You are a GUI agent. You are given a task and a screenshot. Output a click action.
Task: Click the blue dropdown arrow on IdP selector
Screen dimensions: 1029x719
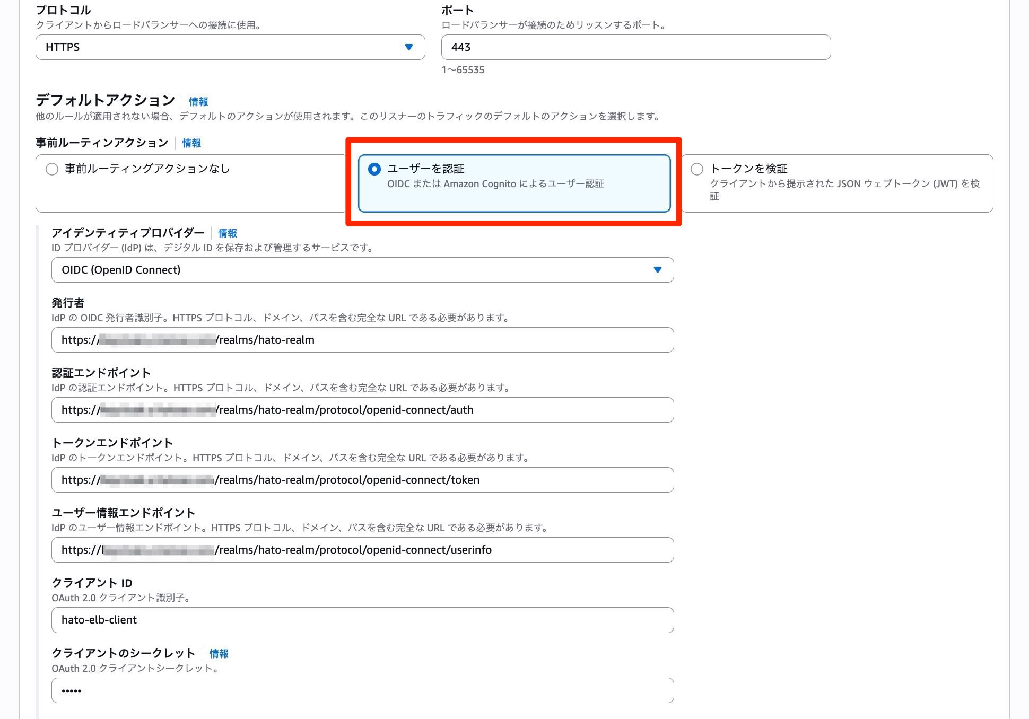pos(657,270)
